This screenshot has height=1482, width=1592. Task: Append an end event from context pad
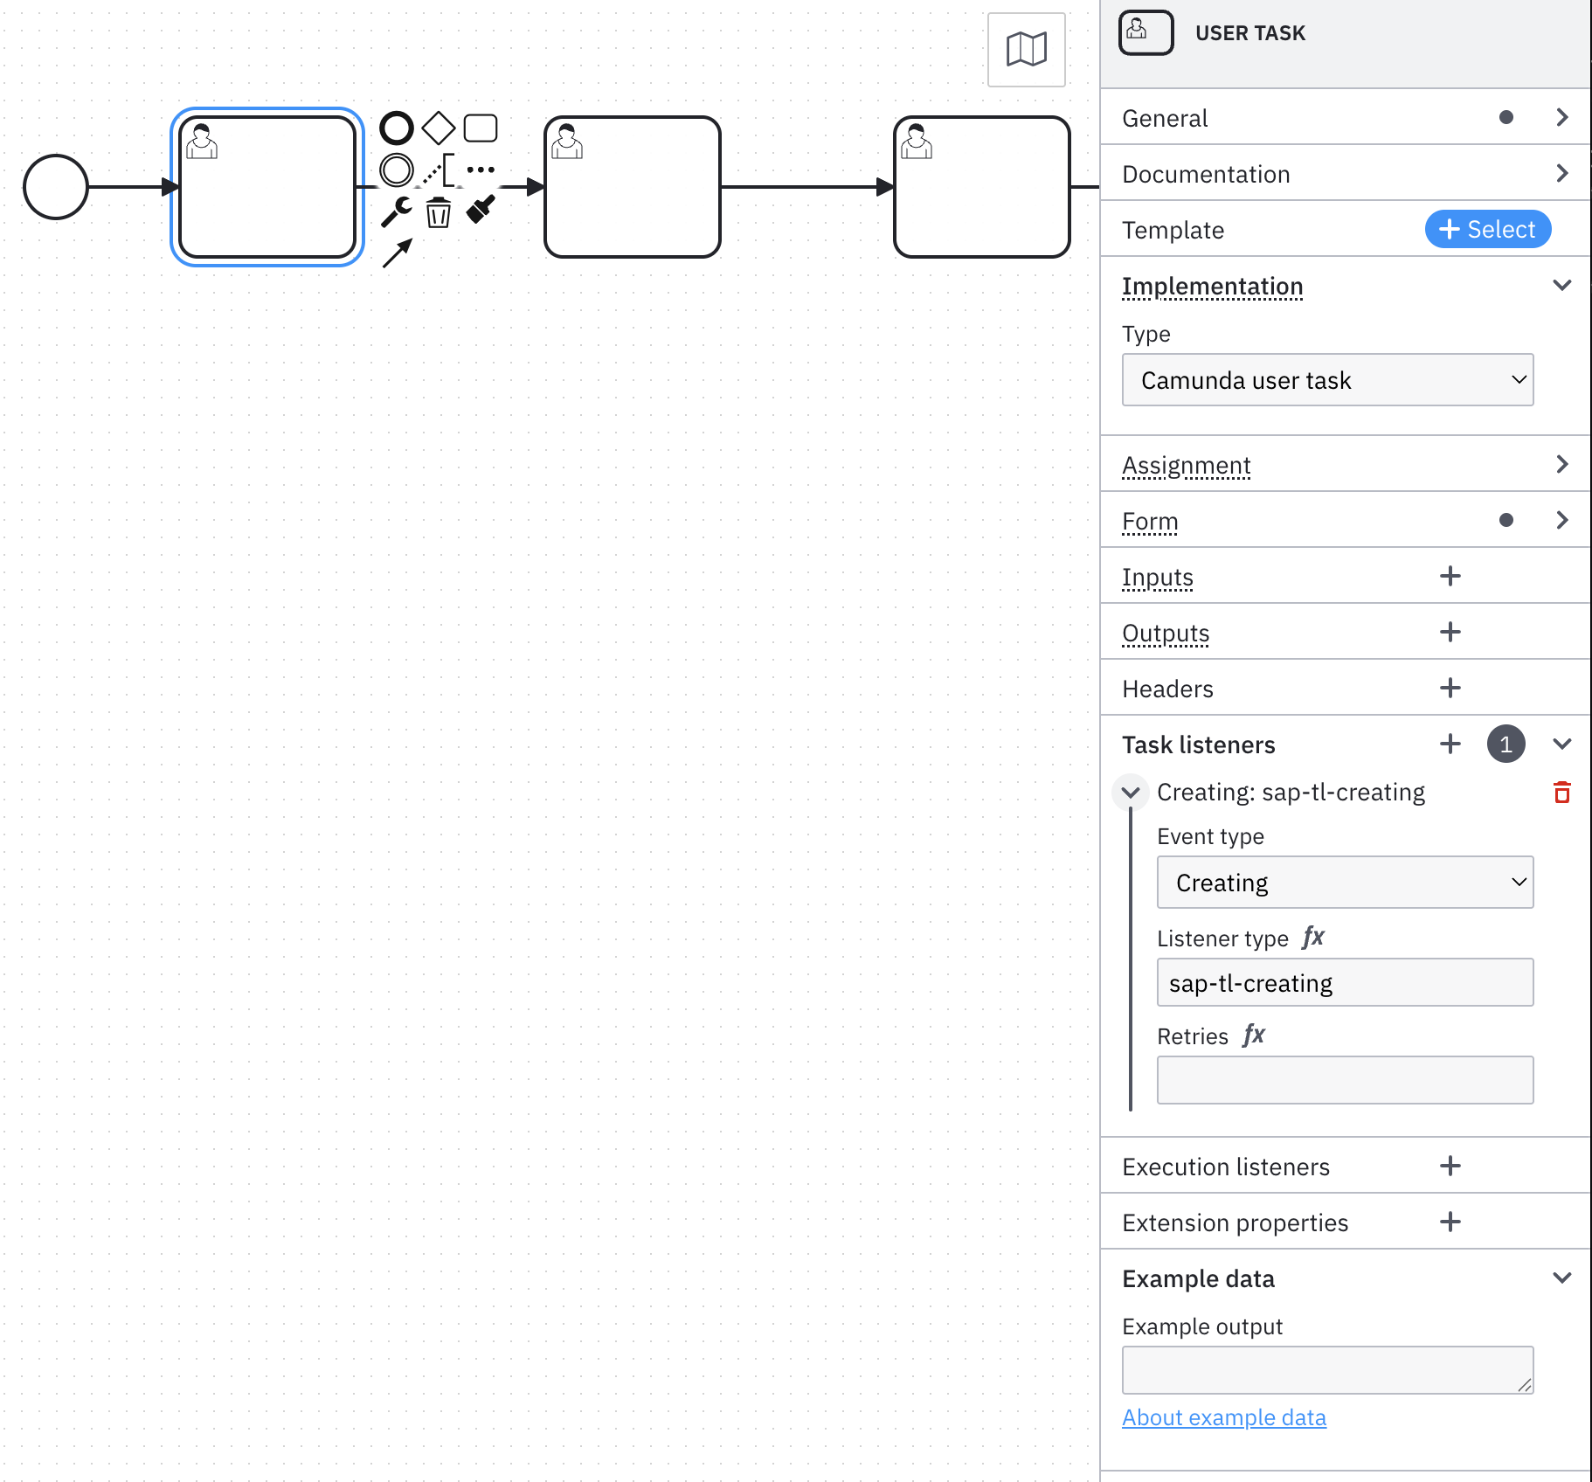tap(397, 128)
